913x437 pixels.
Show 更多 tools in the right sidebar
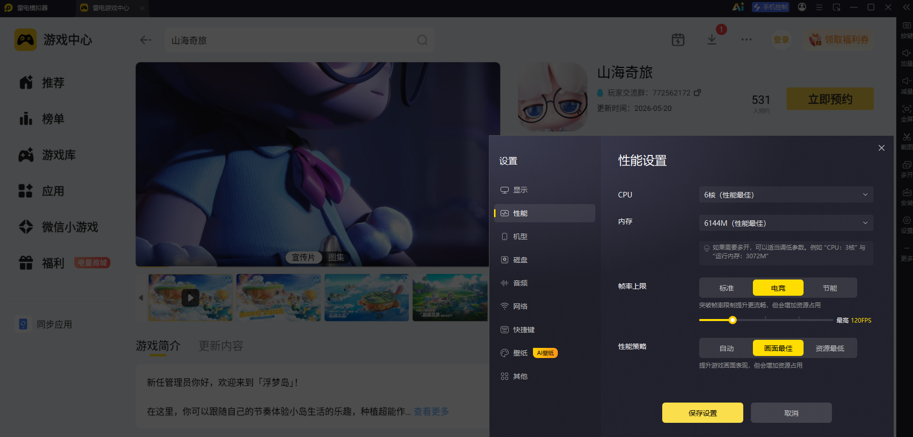pos(906,253)
